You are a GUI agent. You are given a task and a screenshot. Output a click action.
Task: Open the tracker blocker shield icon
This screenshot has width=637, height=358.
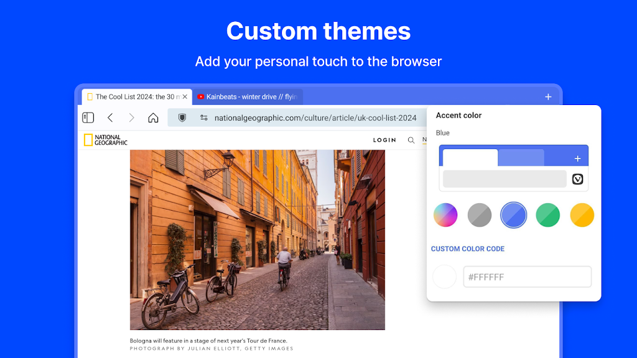coord(182,117)
